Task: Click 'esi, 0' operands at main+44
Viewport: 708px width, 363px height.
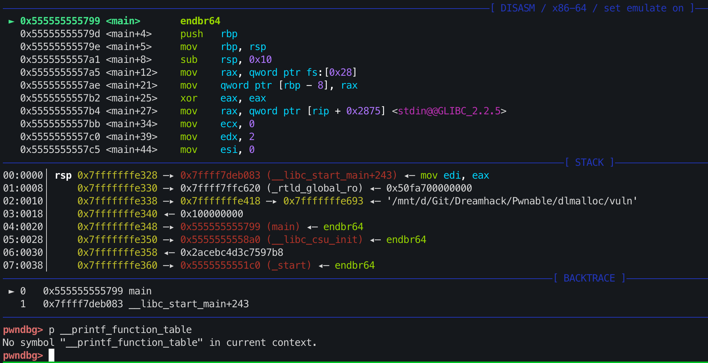Action: click(x=237, y=150)
